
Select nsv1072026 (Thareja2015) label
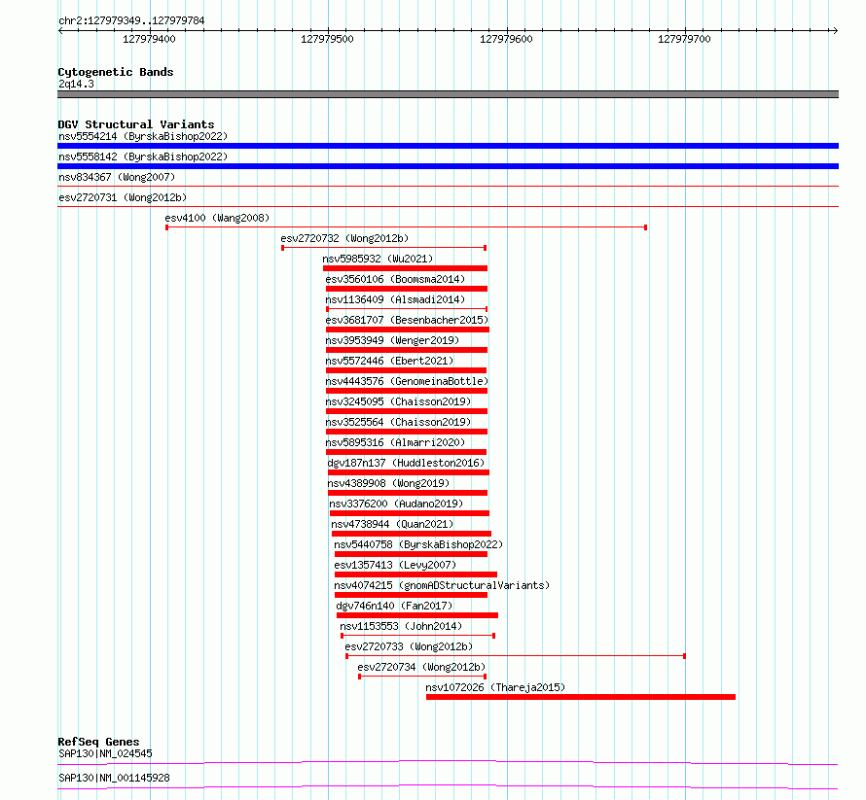point(495,687)
